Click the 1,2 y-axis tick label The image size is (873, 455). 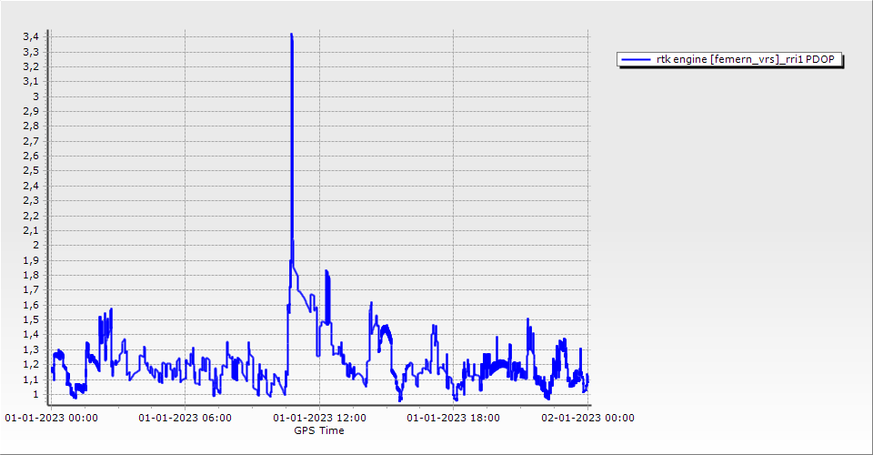29,364
